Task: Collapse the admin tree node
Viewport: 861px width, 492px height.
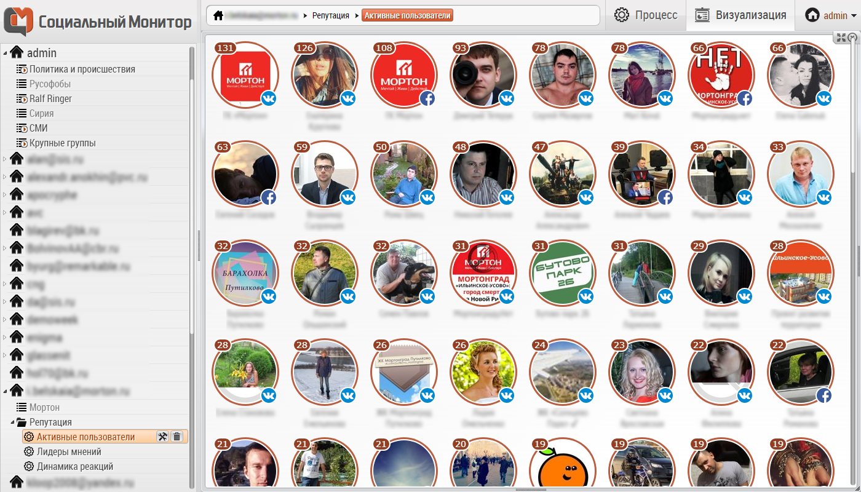Action: pyautogui.click(x=5, y=54)
